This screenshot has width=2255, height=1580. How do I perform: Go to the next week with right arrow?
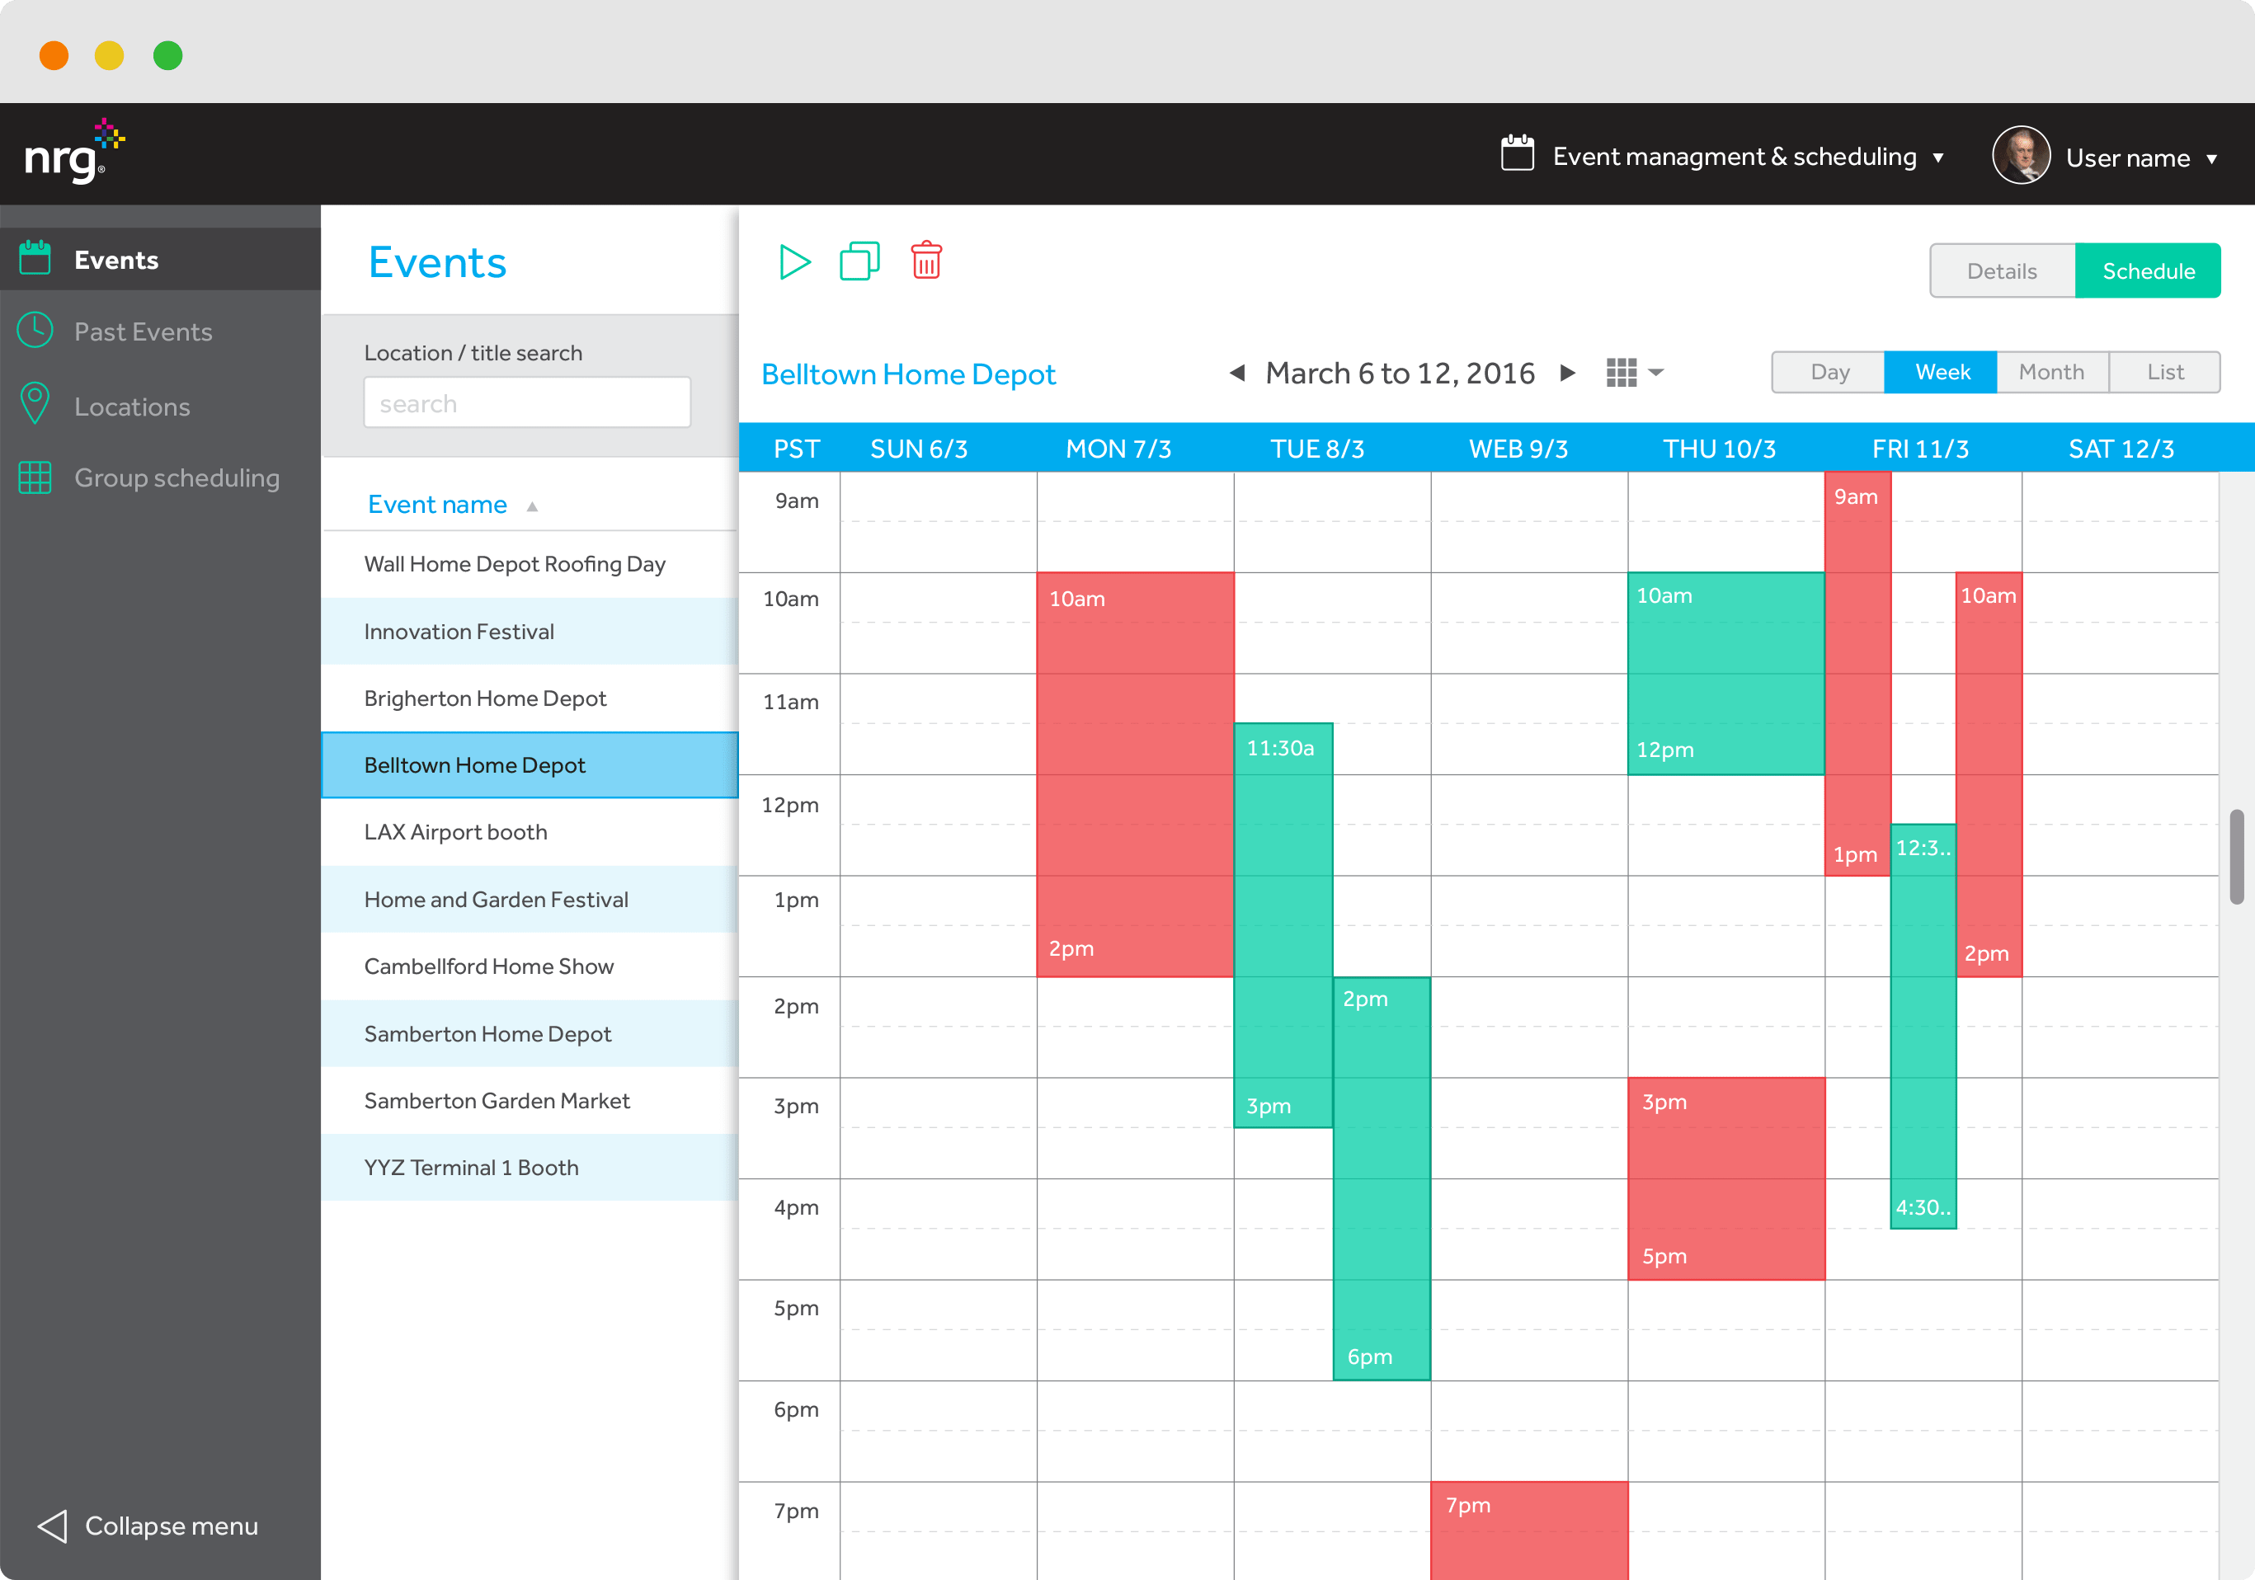(x=1567, y=374)
